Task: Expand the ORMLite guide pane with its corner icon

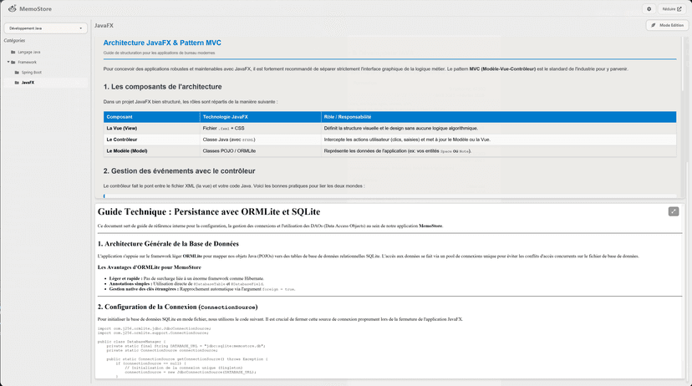Action: (x=674, y=211)
